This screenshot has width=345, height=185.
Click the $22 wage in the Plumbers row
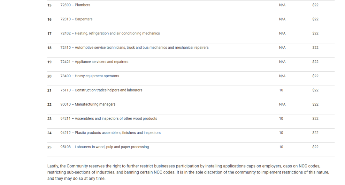click(315, 5)
